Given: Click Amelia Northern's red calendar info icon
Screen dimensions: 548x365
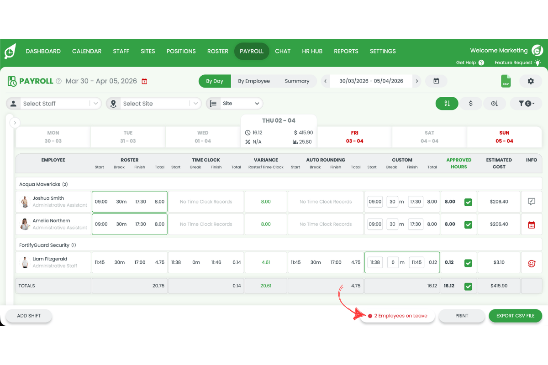Looking at the screenshot, I should 531,224.
